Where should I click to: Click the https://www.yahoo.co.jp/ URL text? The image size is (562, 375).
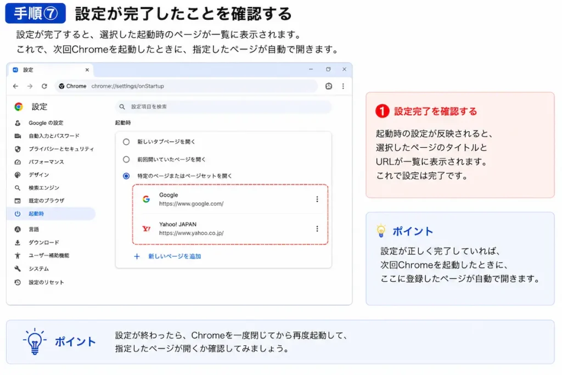pyautogui.click(x=192, y=233)
